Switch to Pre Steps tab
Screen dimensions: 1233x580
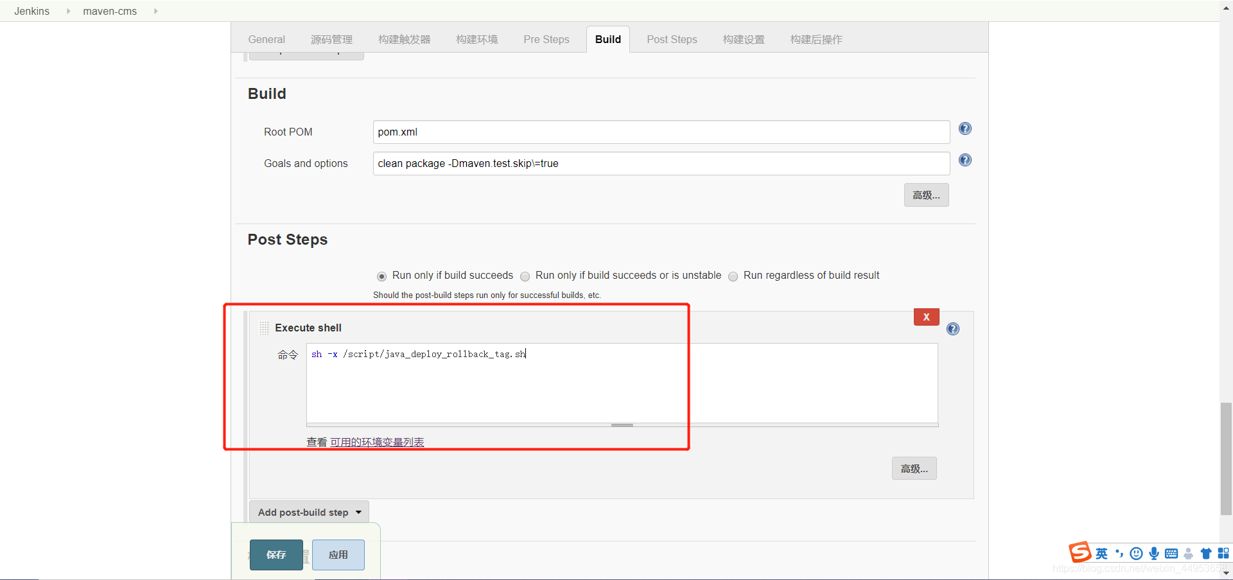tap(547, 39)
